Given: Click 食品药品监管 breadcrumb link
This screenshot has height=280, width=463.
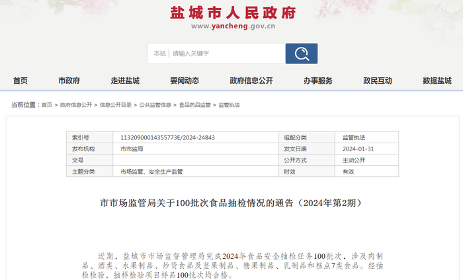Looking at the screenshot, I should click(195, 105).
